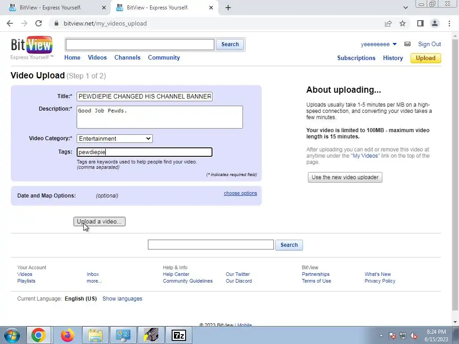
Task: Open the Privacy Policy footer link
Action: [x=380, y=281]
